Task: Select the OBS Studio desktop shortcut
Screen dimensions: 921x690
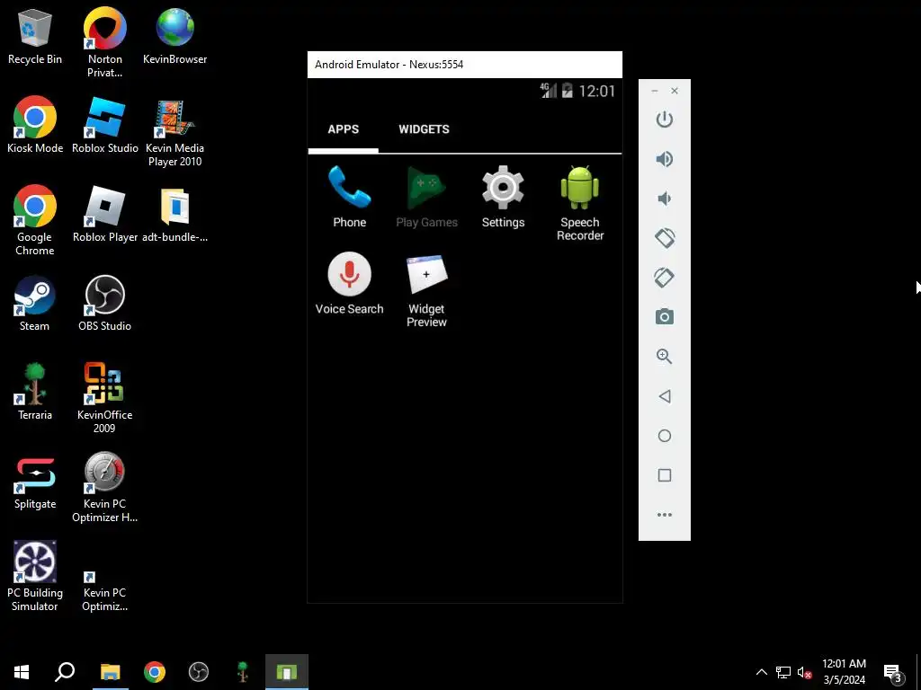Action: (104, 304)
